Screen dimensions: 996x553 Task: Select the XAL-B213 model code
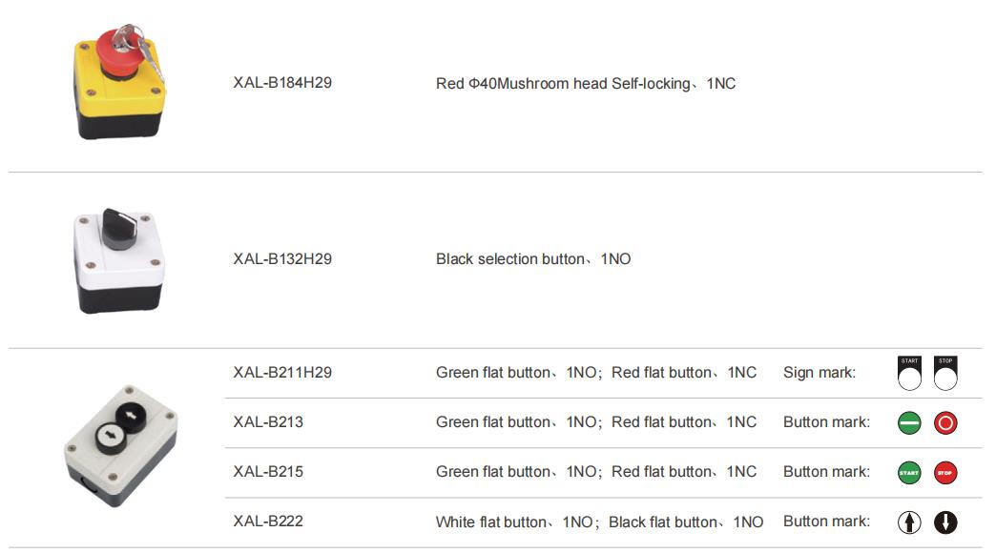point(268,421)
